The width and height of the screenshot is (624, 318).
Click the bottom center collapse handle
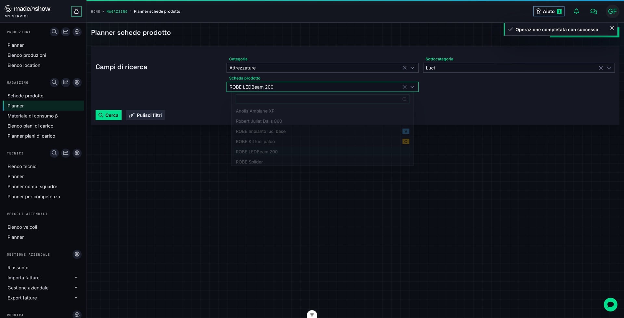coord(312,314)
